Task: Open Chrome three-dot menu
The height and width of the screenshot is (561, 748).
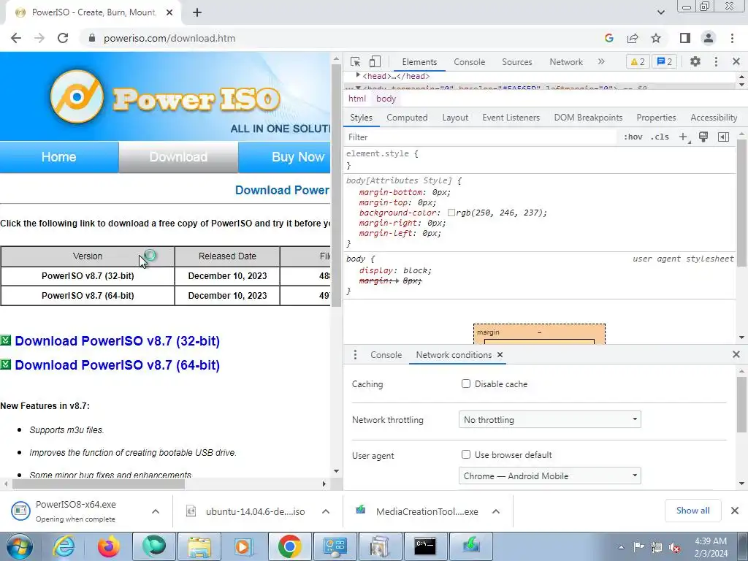Action: tap(732, 38)
